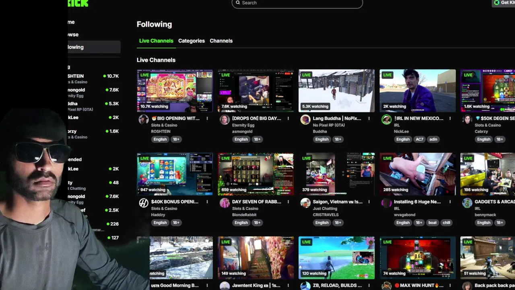This screenshot has width=515, height=290.
Task: Open sidebar channel with 1.6K viewers
Action: (94, 134)
